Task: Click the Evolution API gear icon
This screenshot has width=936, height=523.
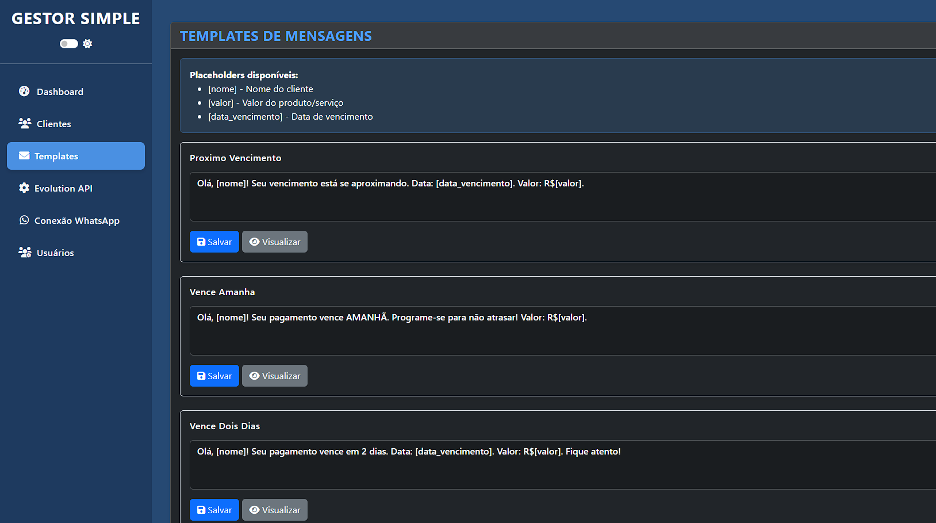Action: [24, 188]
